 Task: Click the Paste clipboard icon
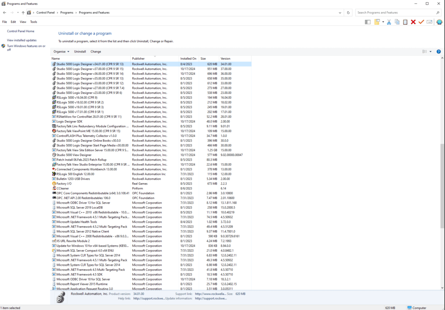pyautogui.click(x=405, y=22)
